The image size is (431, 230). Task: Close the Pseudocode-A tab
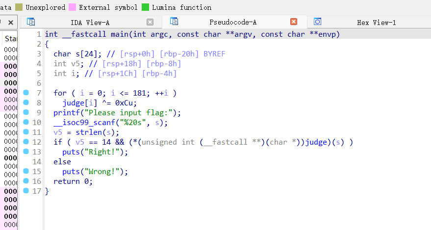pos(294,22)
